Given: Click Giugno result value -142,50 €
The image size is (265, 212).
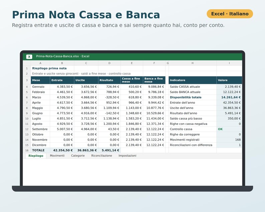Looking at the screenshot, I should pyautogui.click(x=109, y=113).
